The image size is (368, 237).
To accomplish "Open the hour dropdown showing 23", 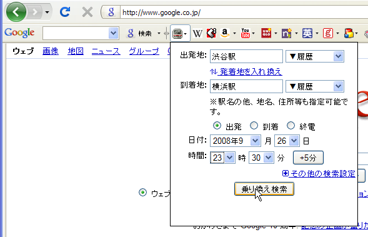I will point(222,158).
